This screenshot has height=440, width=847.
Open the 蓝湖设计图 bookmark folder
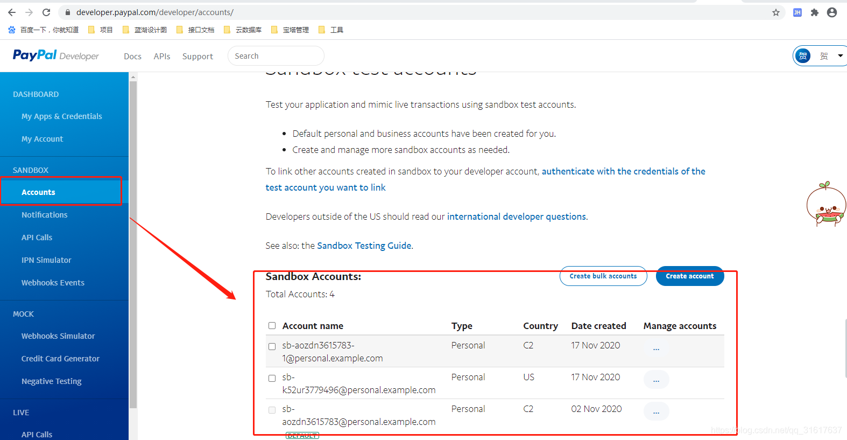click(x=145, y=30)
